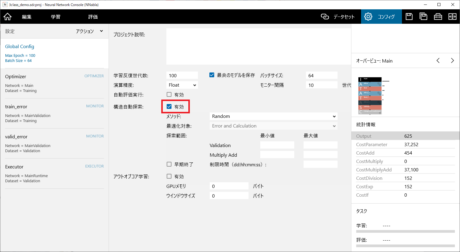
Task: Click the バッチサイズ input field
Action: 321,75
